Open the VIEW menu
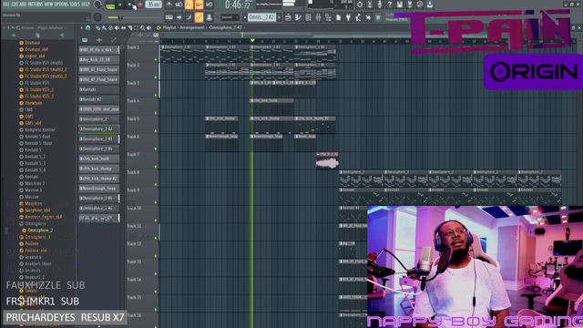The image size is (583, 328). click(48, 4)
